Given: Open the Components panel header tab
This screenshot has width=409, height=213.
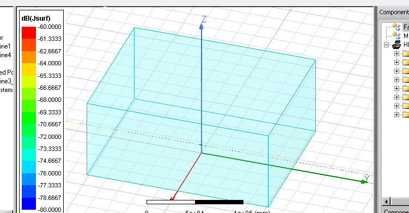Looking at the screenshot, I should (394, 13).
